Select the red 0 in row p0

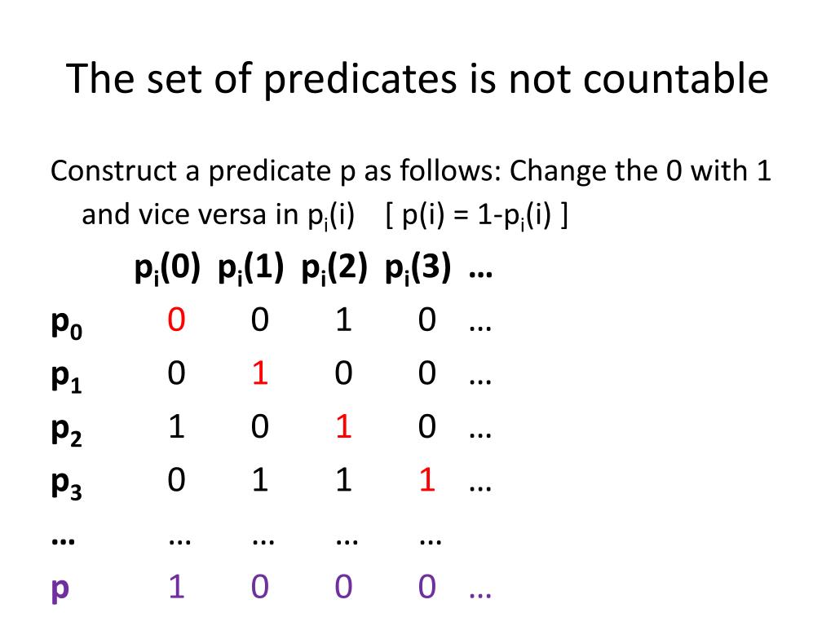[x=176, y=320]
